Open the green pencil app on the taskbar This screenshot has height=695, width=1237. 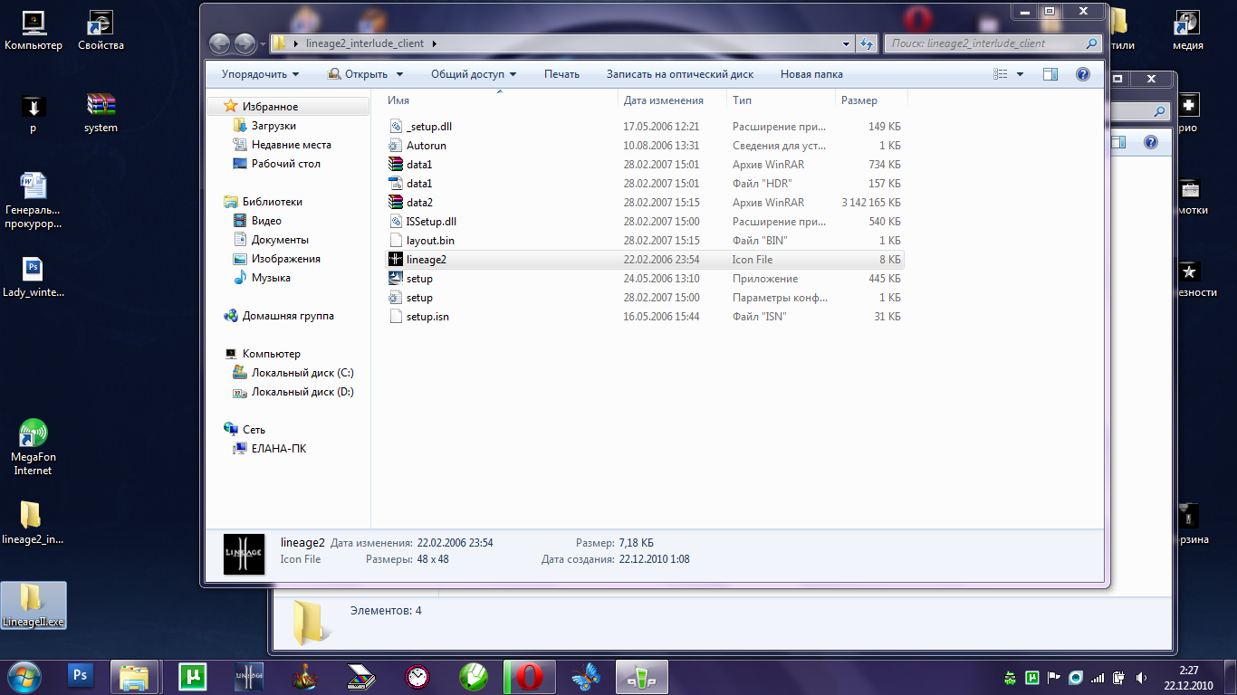pos(474,675)
